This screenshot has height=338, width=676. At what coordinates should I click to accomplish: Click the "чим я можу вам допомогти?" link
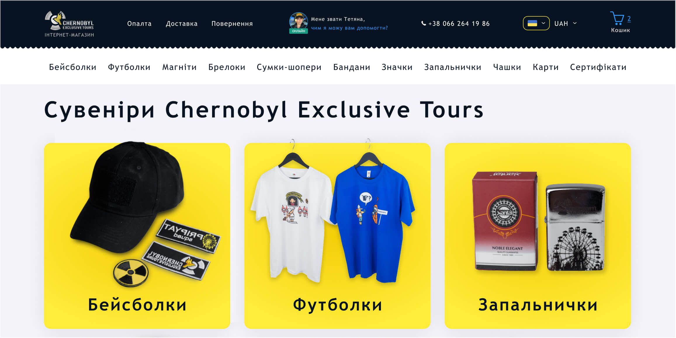349,28
